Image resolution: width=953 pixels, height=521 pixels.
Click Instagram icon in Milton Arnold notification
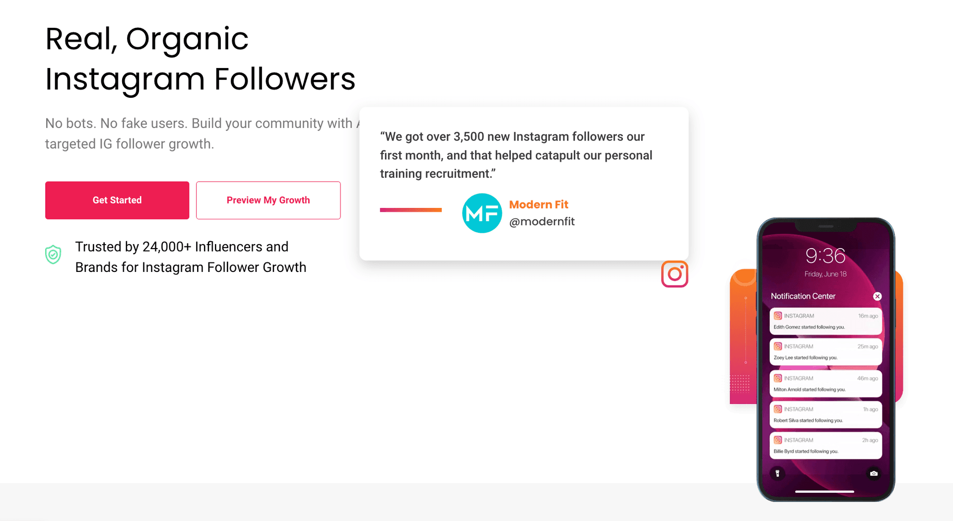[778, 378]
